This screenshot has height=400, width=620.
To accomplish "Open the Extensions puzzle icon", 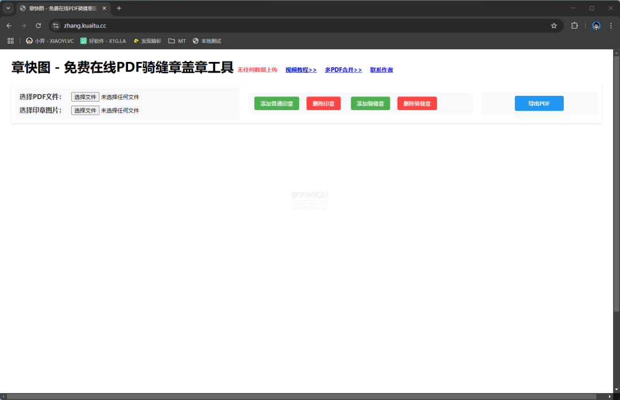I will coord(575,26).
